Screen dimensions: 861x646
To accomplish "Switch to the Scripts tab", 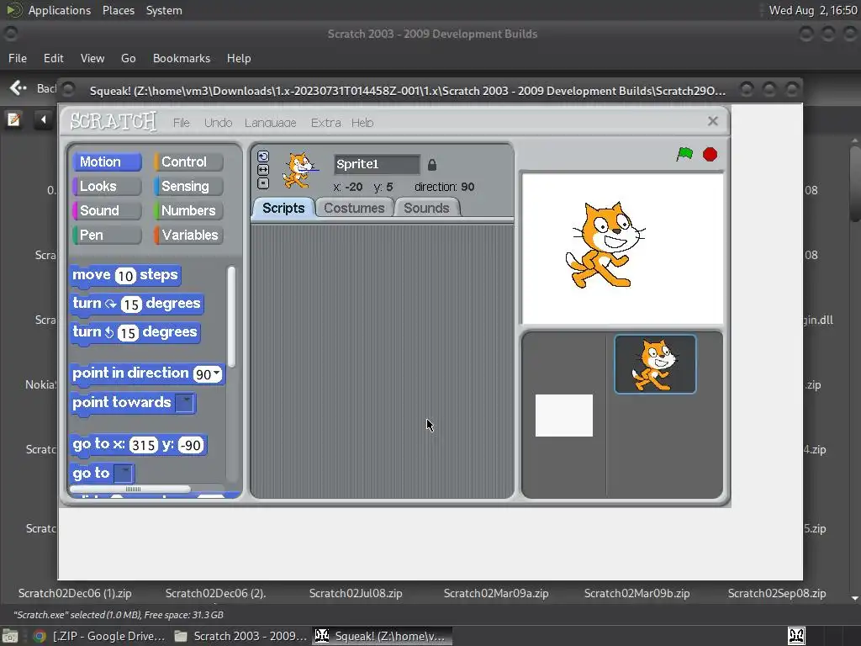I will click(x=283, y=209).
